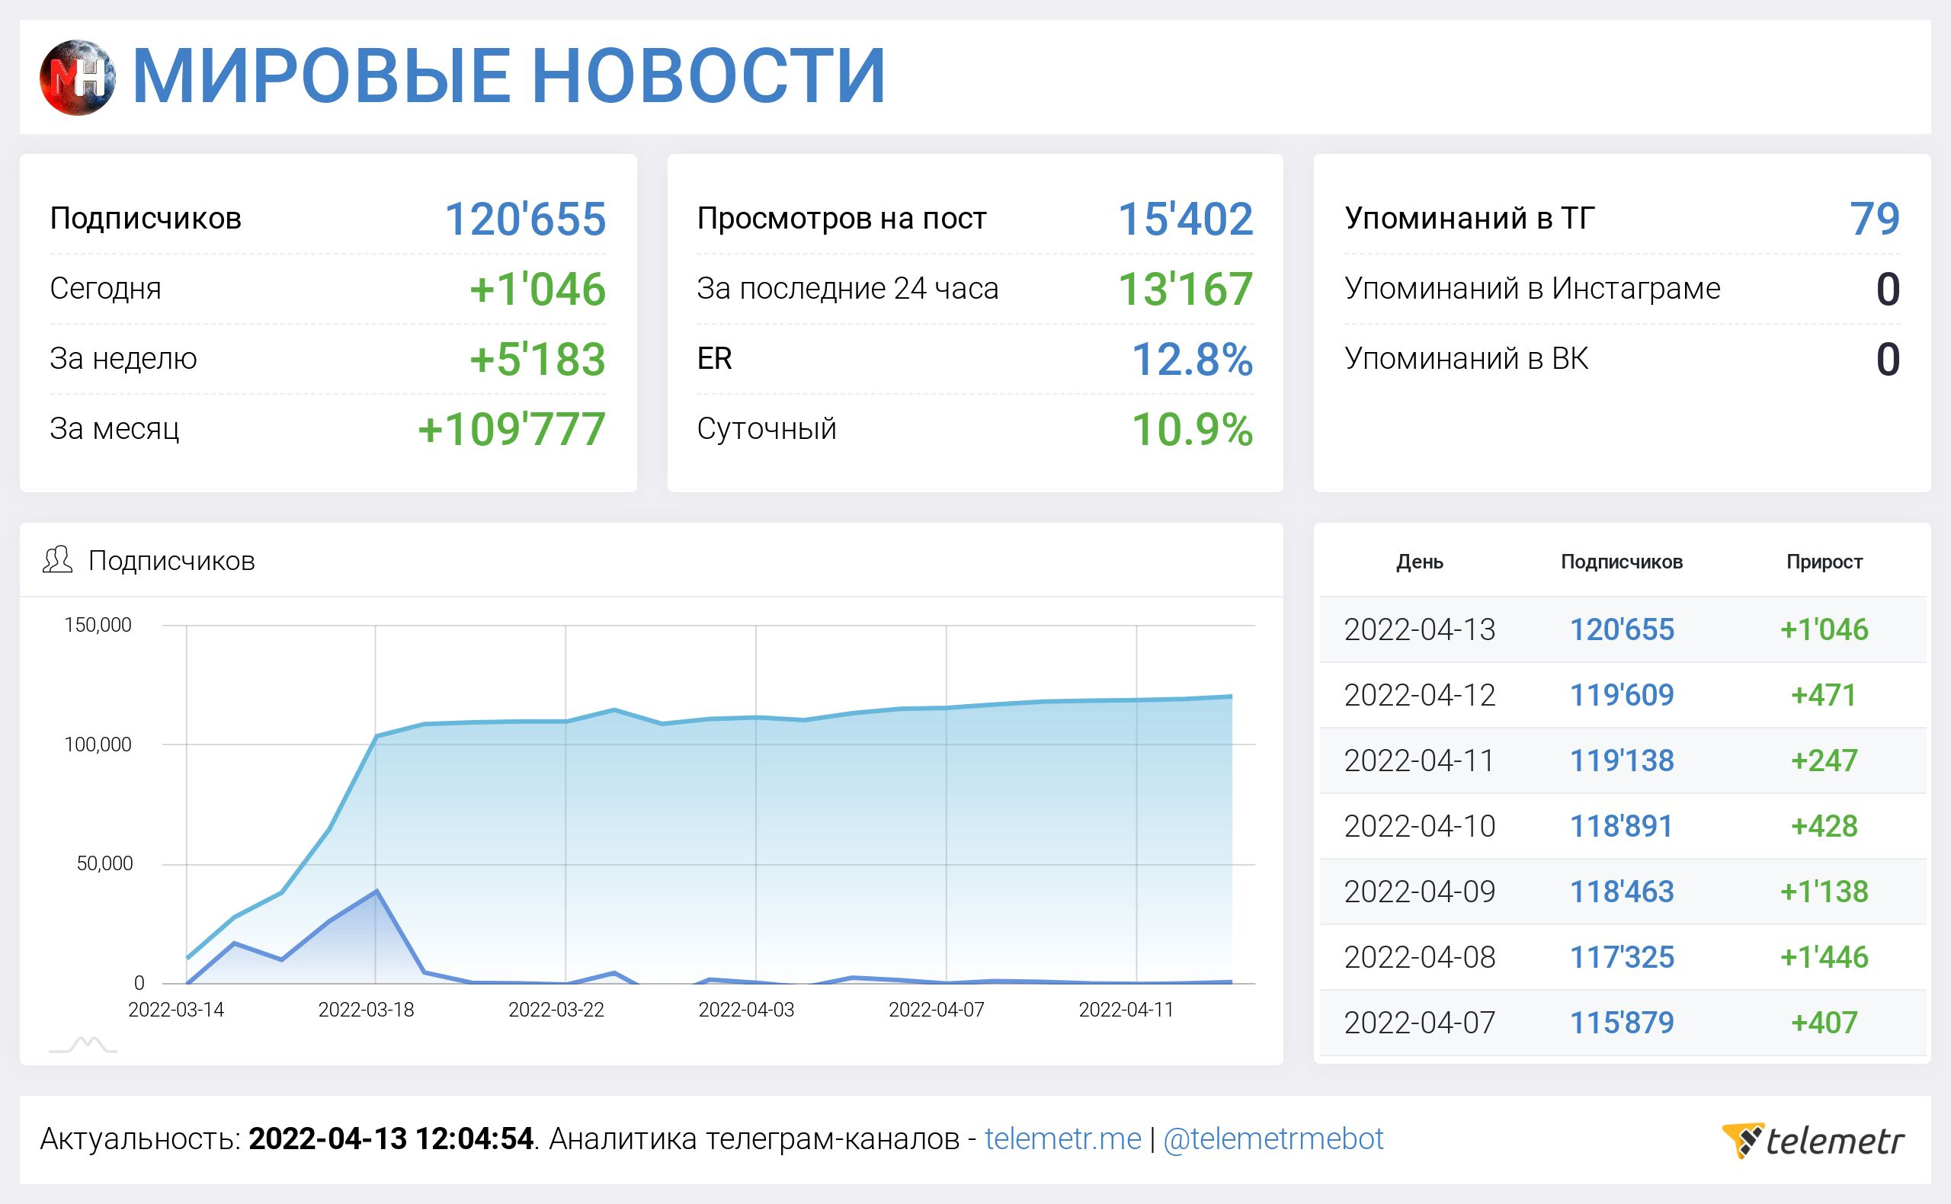Click the Упоминаний в ТГ label

(x=1469, y=218)
